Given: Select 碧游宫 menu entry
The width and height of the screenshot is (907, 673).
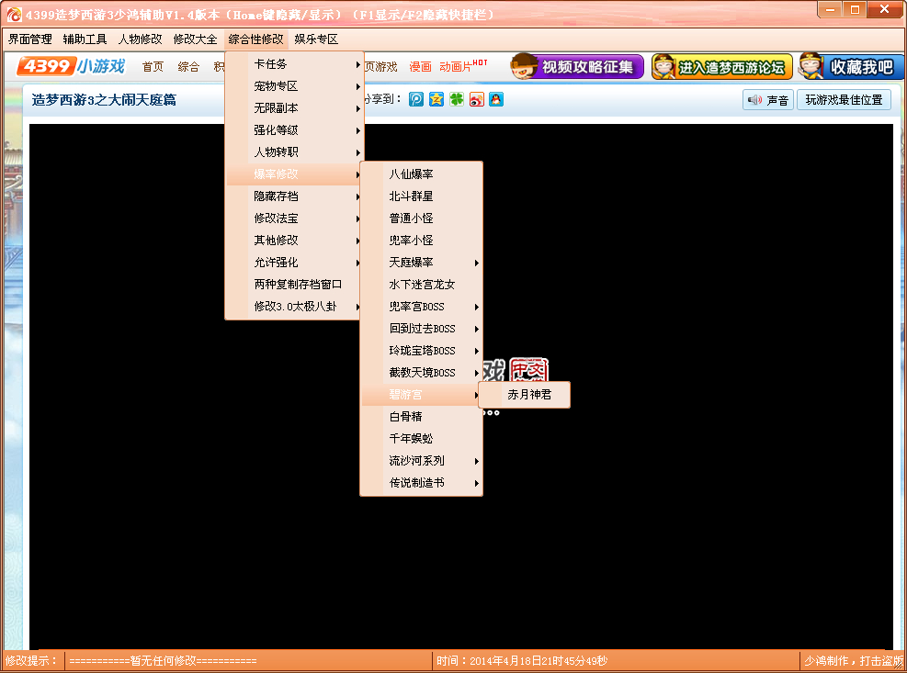Looking at the screenshot, I should pos(421,394).
